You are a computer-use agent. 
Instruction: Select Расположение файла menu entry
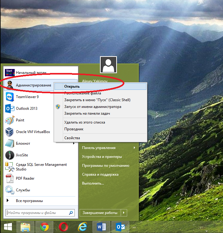100,93
